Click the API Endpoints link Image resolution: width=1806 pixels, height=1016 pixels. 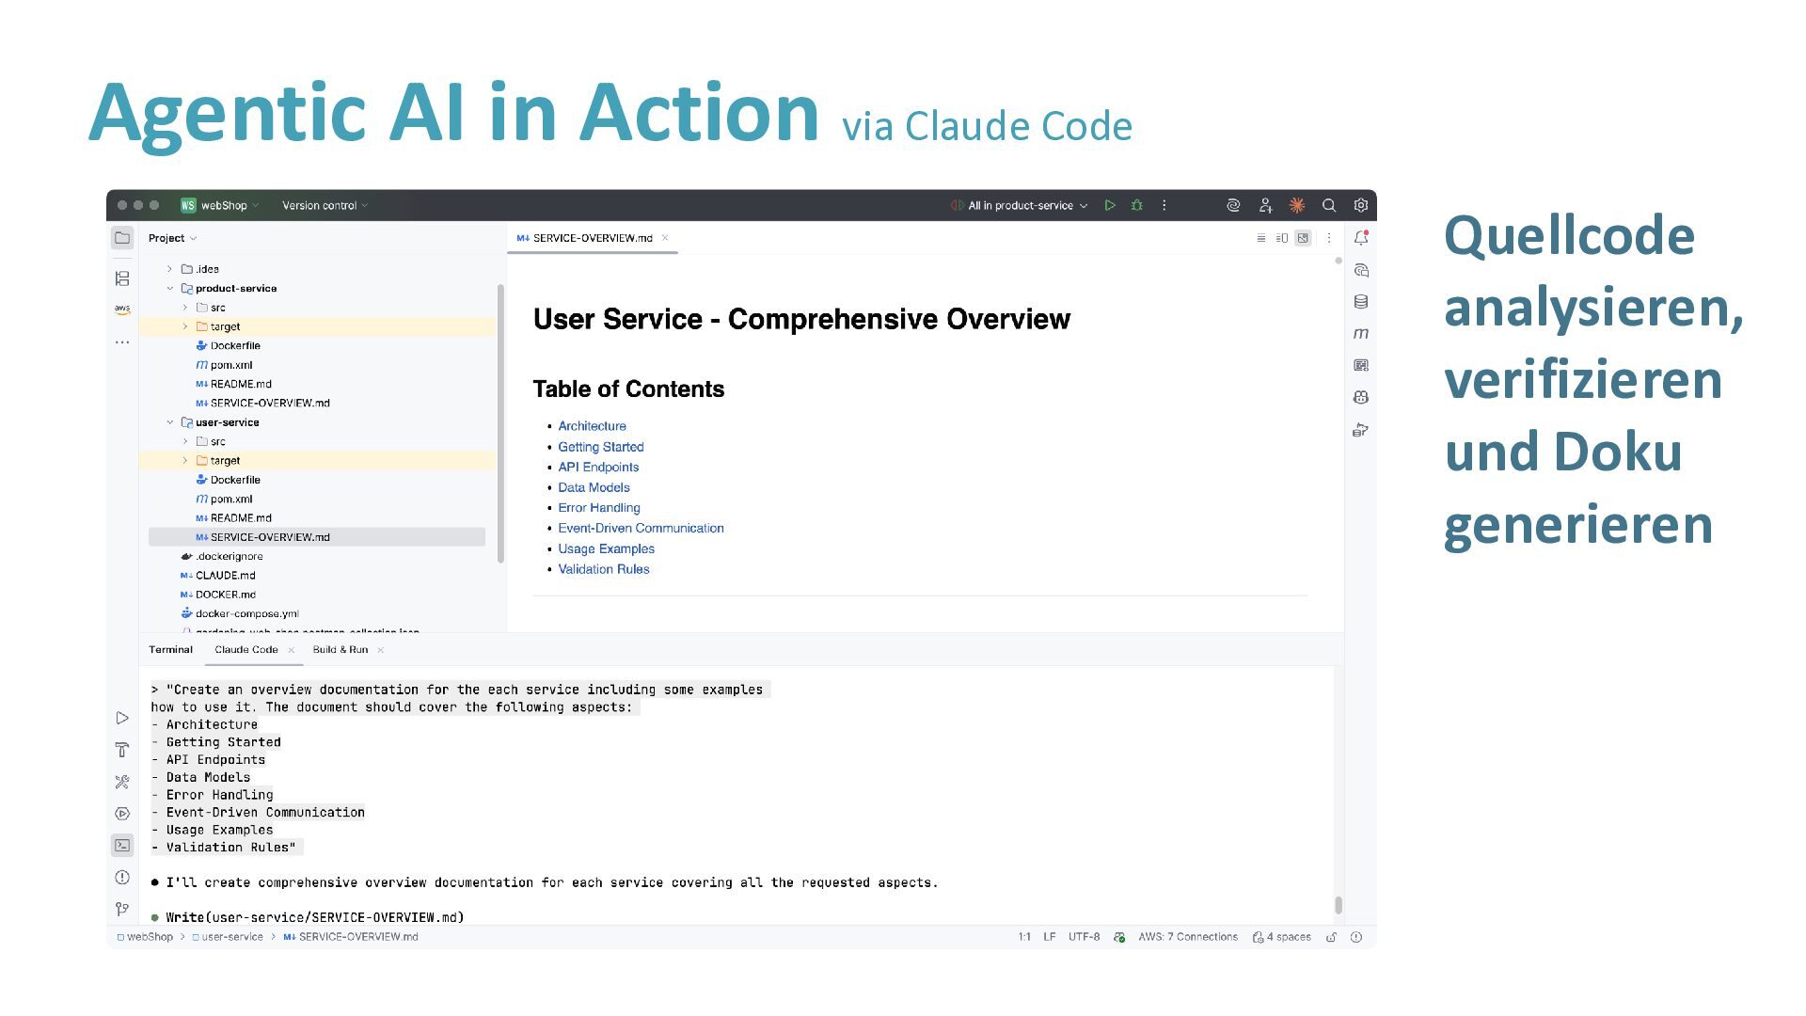click(598, 468)
